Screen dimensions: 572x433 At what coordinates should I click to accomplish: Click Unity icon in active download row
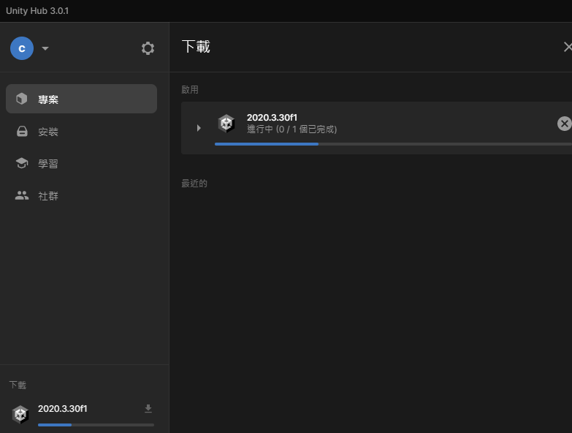(226, 124)
